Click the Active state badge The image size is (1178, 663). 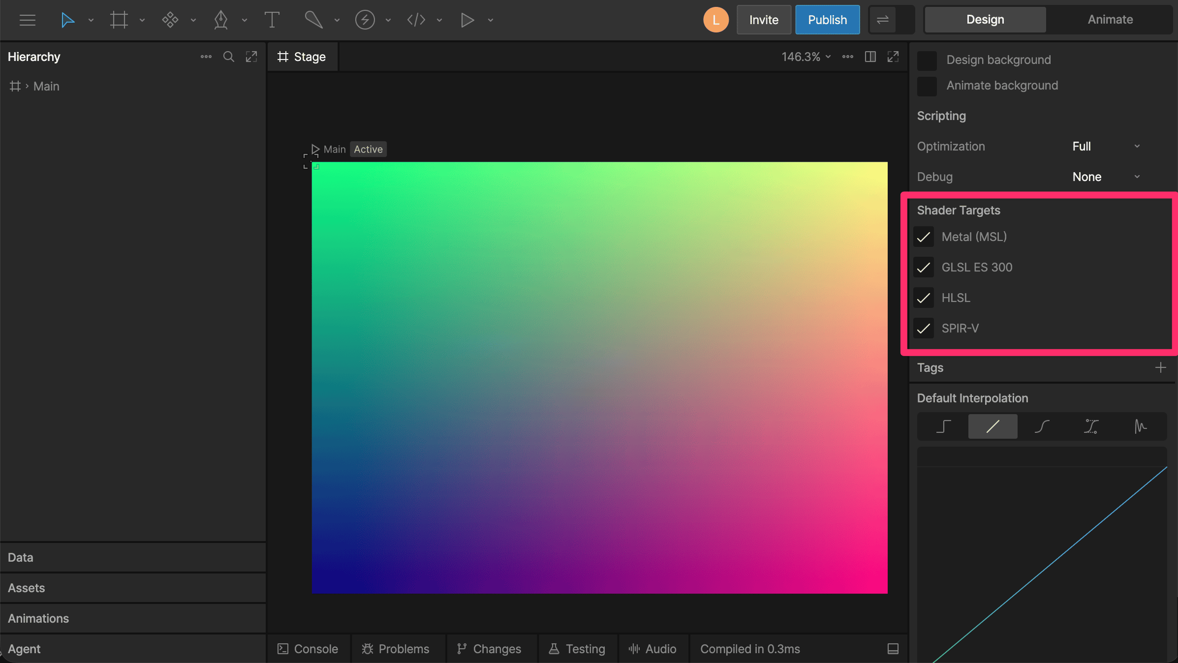(x=368, y=150)
